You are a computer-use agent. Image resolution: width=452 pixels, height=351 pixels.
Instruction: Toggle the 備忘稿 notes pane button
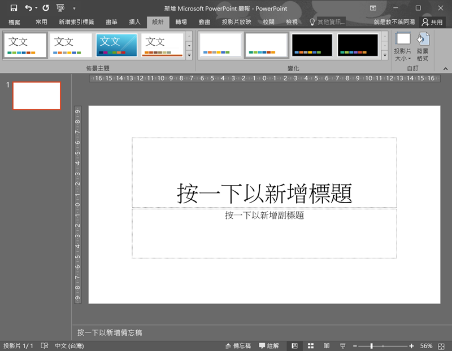click(238, 345)
